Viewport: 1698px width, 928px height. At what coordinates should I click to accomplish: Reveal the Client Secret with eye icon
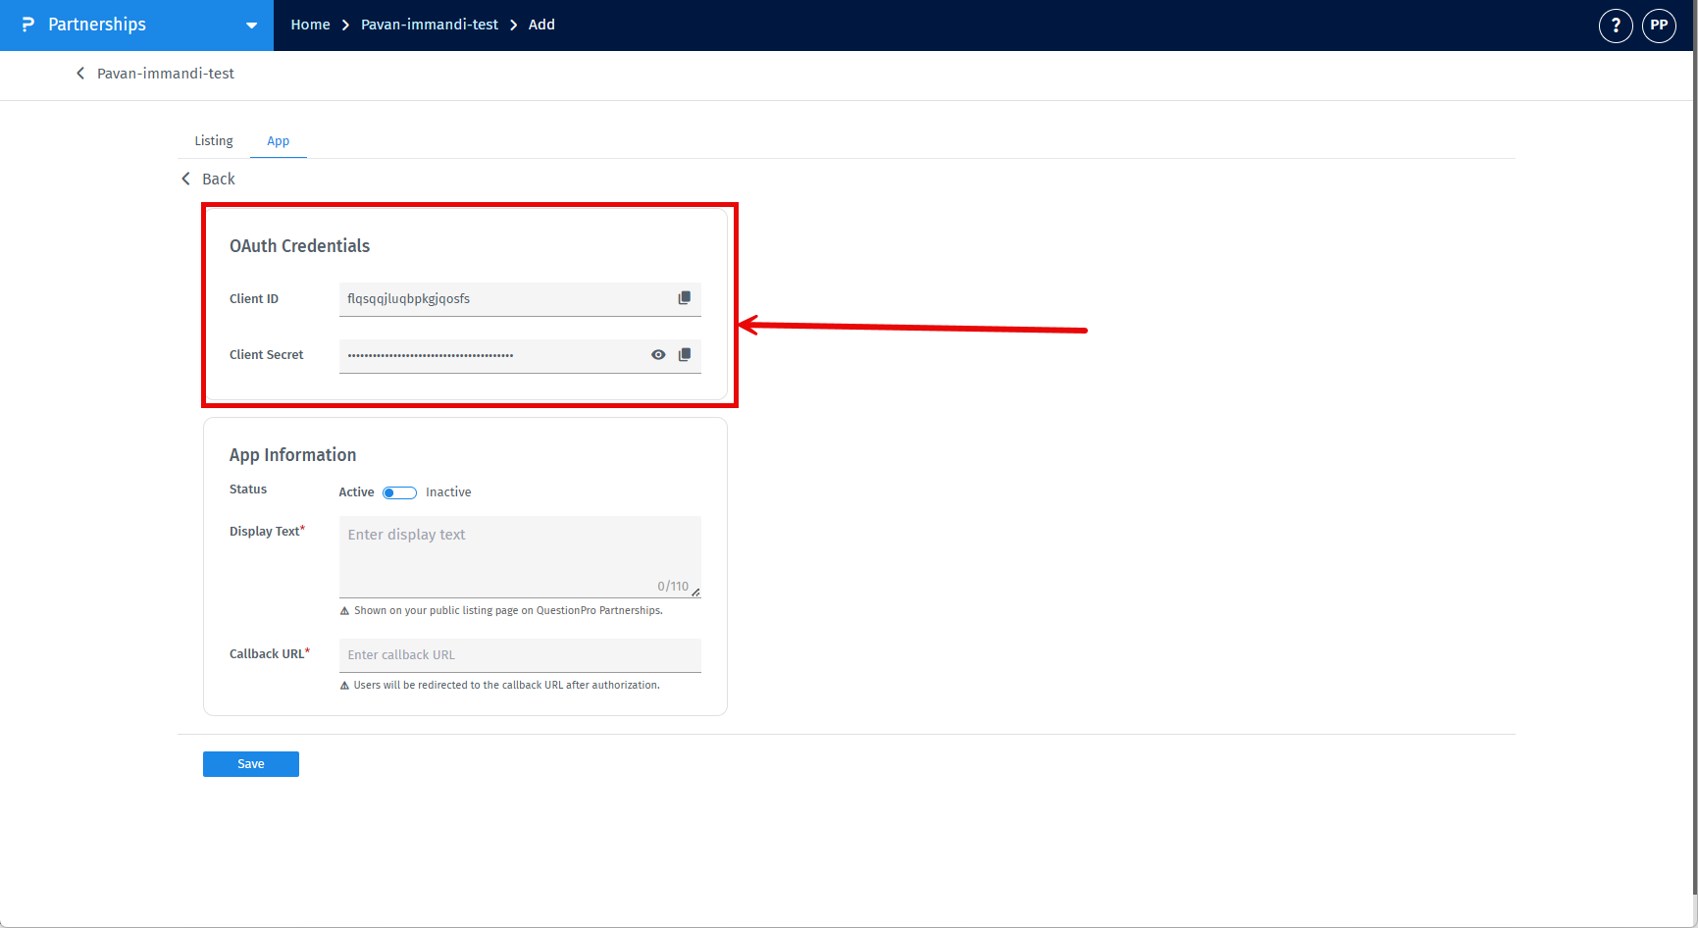[658, 355]
